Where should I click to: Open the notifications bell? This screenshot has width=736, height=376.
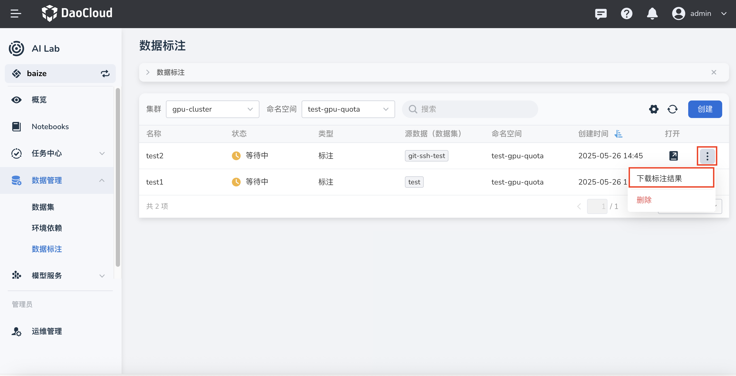[x=652, y=14]
